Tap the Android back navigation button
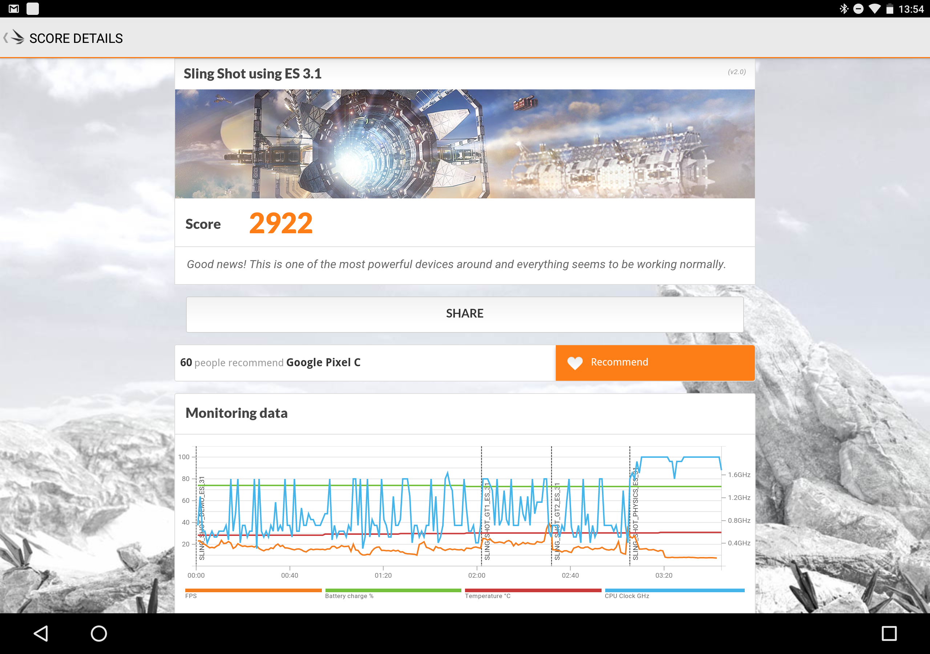 tap(41, 633)
